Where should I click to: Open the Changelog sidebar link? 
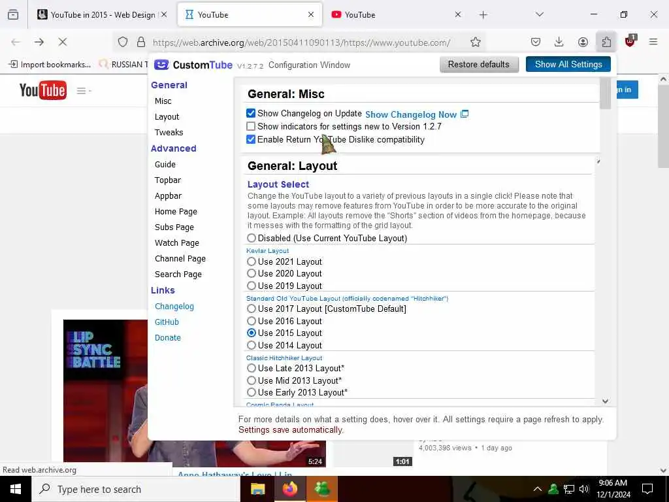click(x=174, y=307)
